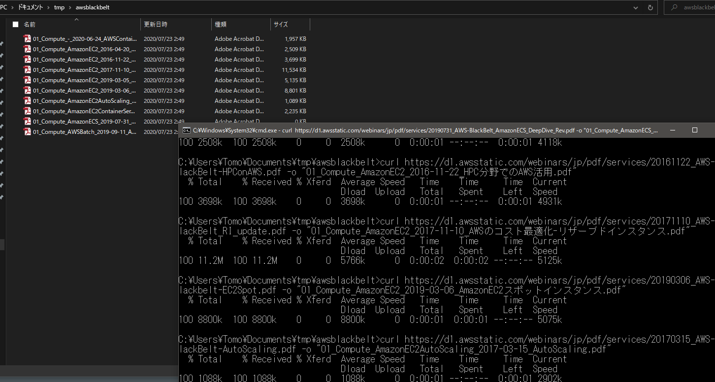
Task: Click the 3,699 KB size value
Action: tap(295, 59)
